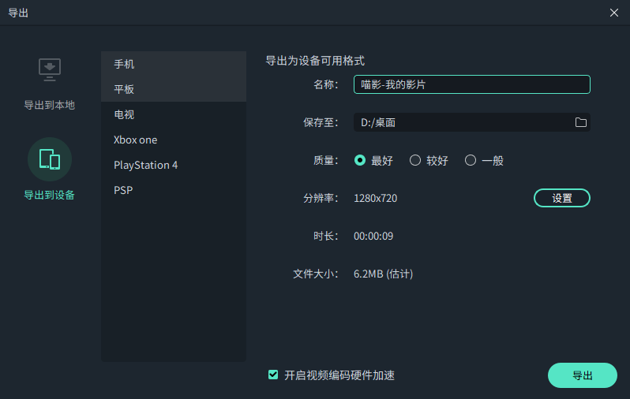Image resolution: width=630 pixels, height=399 pixels.
Task: Close the 导出 dialog window
Action: [614, 13]
